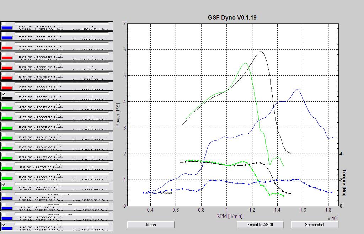Check the first red run's checkbox

click(x=4, y=44)
